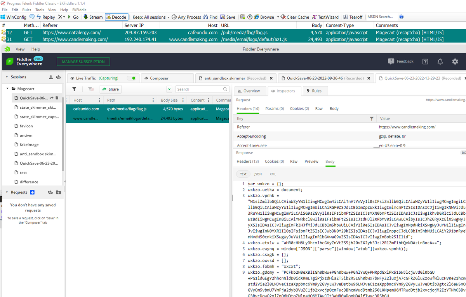The height and width of the screenshot is (297, 466).
Task: Click the Any Process target icon
Action: coord(174,17)
